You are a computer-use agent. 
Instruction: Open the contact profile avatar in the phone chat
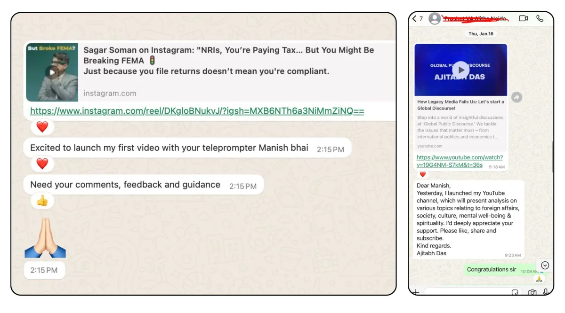435,19
